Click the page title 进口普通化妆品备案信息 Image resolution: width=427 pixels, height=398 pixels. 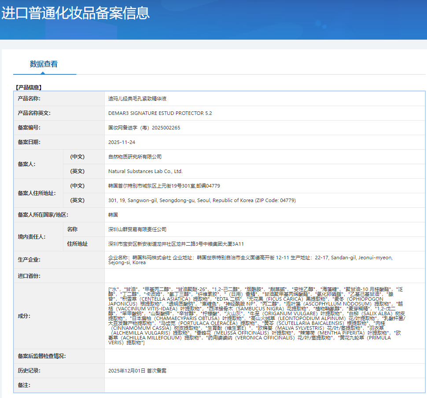click(x=75, y=13)
